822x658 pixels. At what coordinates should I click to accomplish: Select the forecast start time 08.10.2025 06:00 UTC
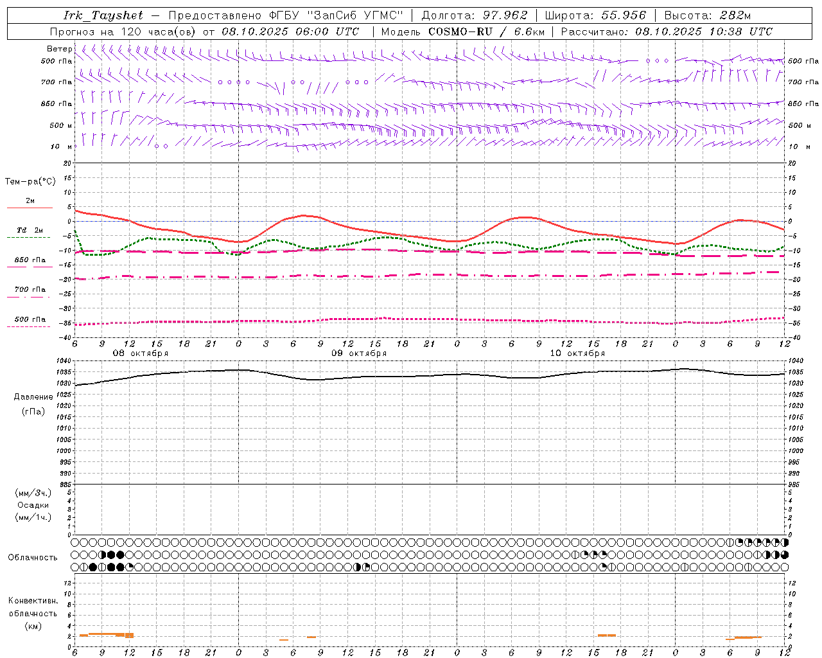click(x=290, y=31)
